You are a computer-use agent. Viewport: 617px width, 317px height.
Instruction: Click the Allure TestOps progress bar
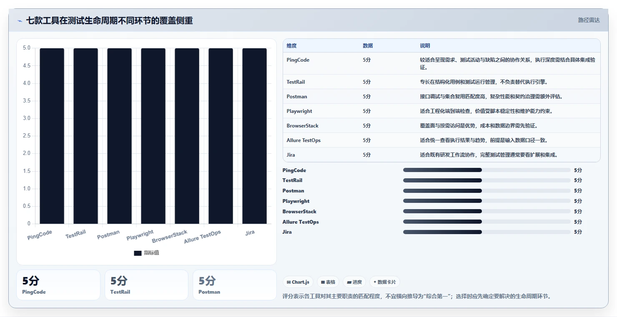pos(487,222)
